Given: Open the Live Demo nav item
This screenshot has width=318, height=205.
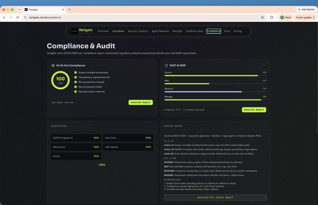Looking at the screenshot, I should pyautogui.click(x=118, y=31).
